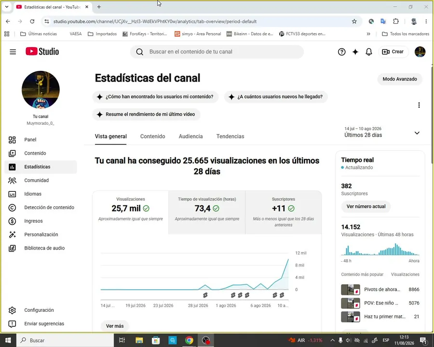Screen dimensions: 434x347
Task: Open Detección de contenido in sidebar
Action: click(x=41, y=208)
